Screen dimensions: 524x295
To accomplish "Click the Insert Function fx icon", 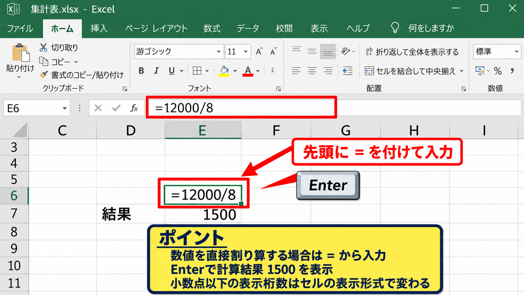I will [x=134, y=108].
